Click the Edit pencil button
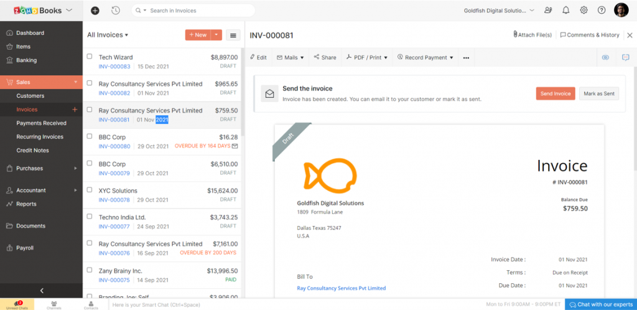 point(258,57)
